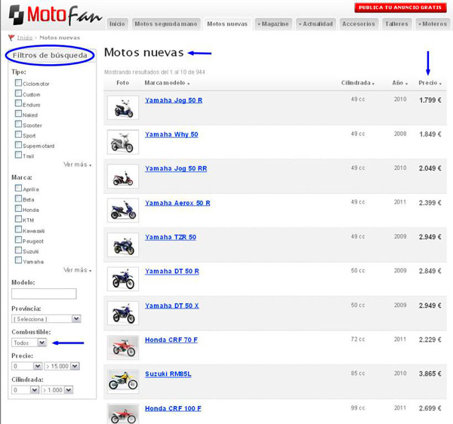The width and height of the screenshot is (453, 424).
Task: Check the Suzuki brand filter
Action: (18, 250)
